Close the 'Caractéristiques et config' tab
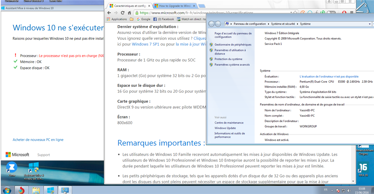This screenshot has width=374, height=194. point(149,6)
